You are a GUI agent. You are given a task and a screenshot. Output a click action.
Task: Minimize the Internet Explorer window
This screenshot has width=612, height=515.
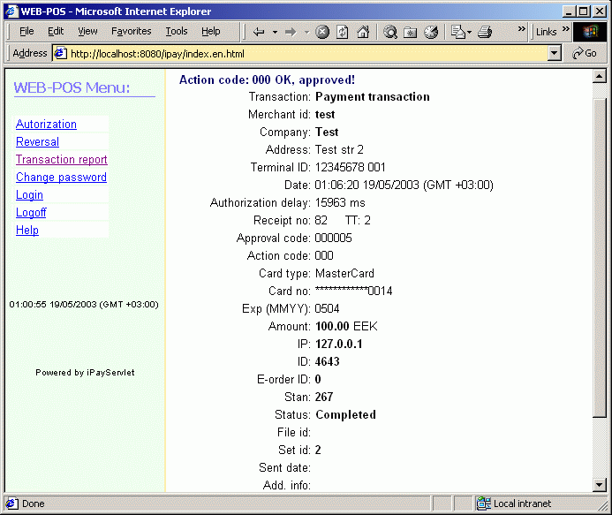(x=570, y=11)
